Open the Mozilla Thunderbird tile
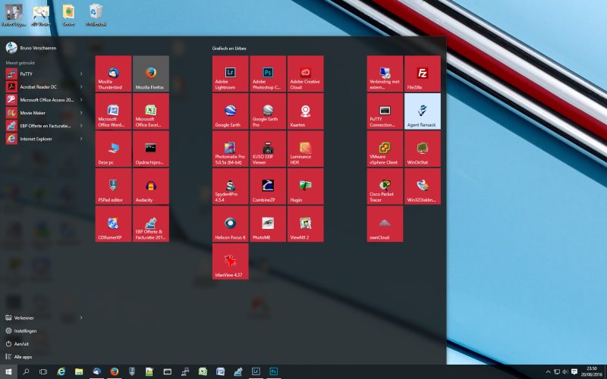 coord(113,74)
